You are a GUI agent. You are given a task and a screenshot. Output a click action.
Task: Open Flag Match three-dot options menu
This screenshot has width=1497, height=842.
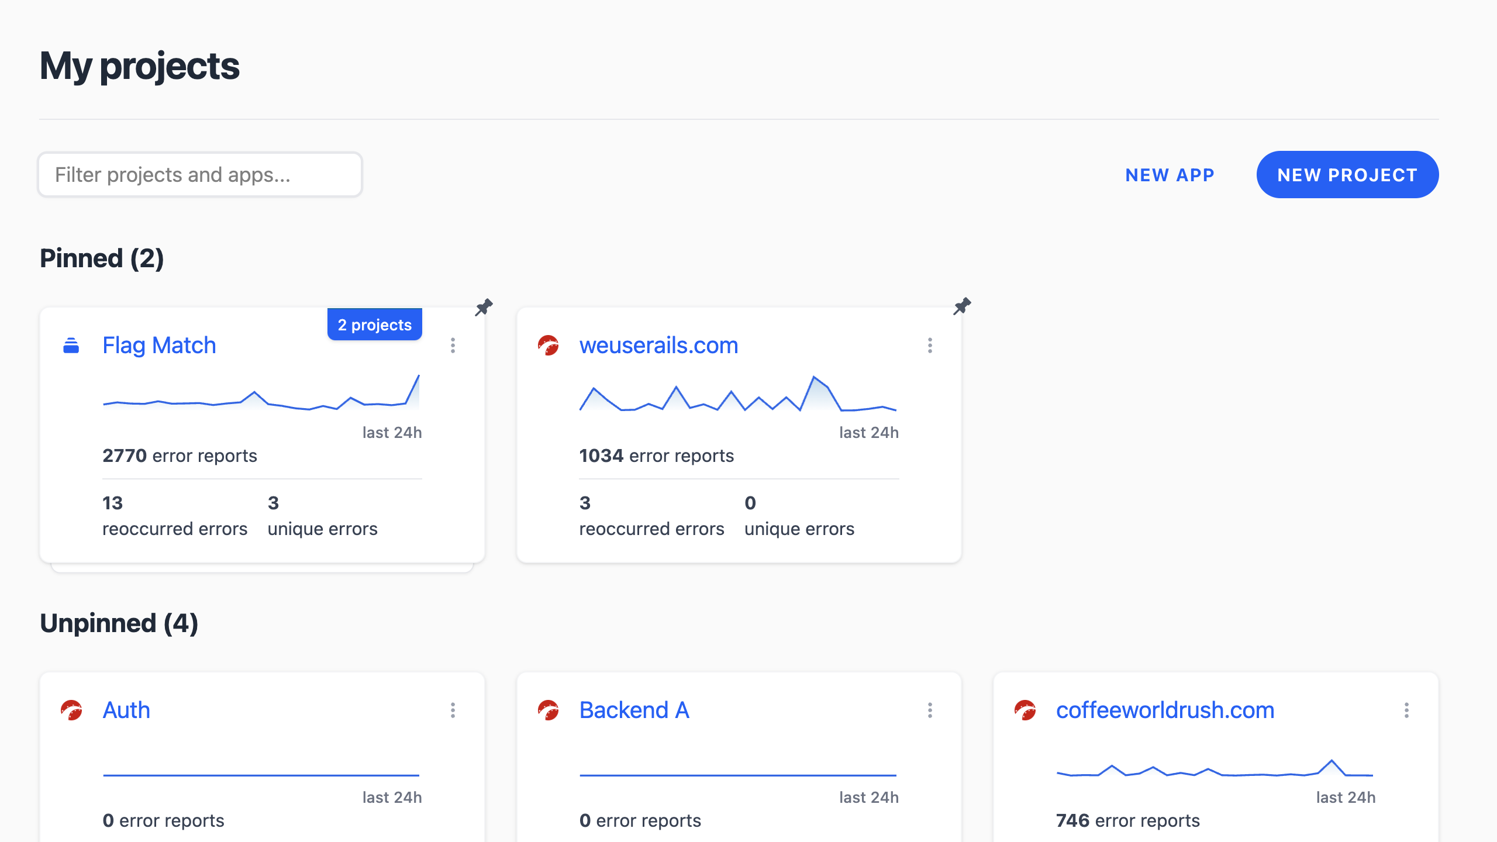pyautogui.click(x=453, y=346)
